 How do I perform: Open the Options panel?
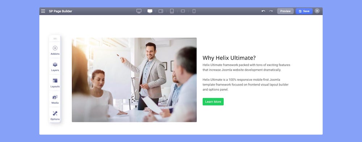55,116
